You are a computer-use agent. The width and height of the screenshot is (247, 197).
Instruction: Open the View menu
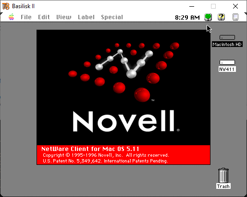(x=64, y=17)
